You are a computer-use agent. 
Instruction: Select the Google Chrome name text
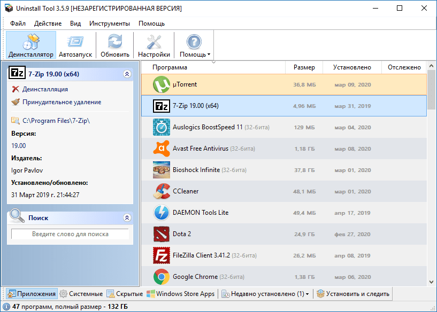tap(195, 277)
